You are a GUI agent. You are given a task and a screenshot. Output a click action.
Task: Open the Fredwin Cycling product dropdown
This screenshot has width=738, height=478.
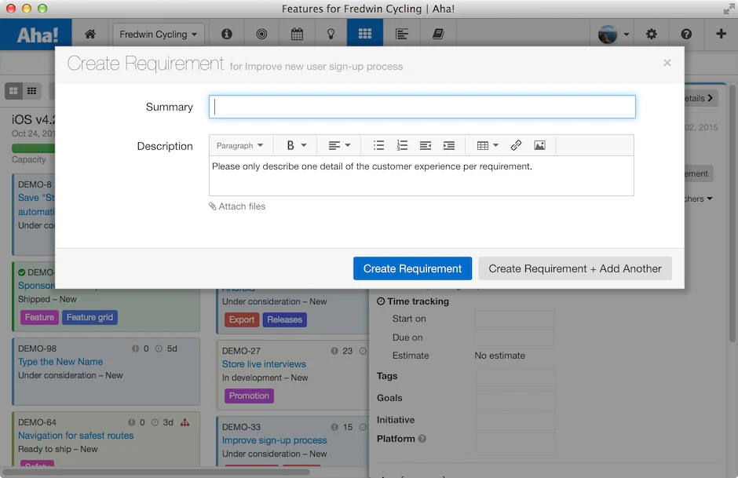[159, 35]
